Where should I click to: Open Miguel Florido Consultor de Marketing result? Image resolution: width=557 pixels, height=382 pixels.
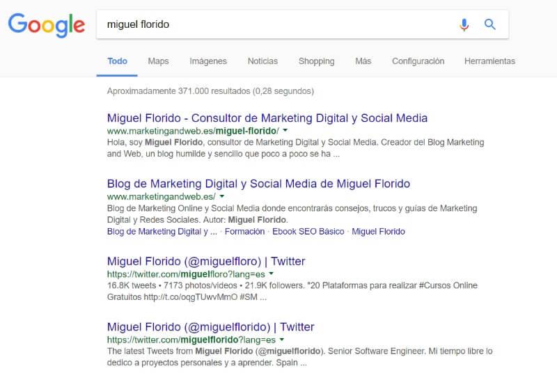(267, 118)
